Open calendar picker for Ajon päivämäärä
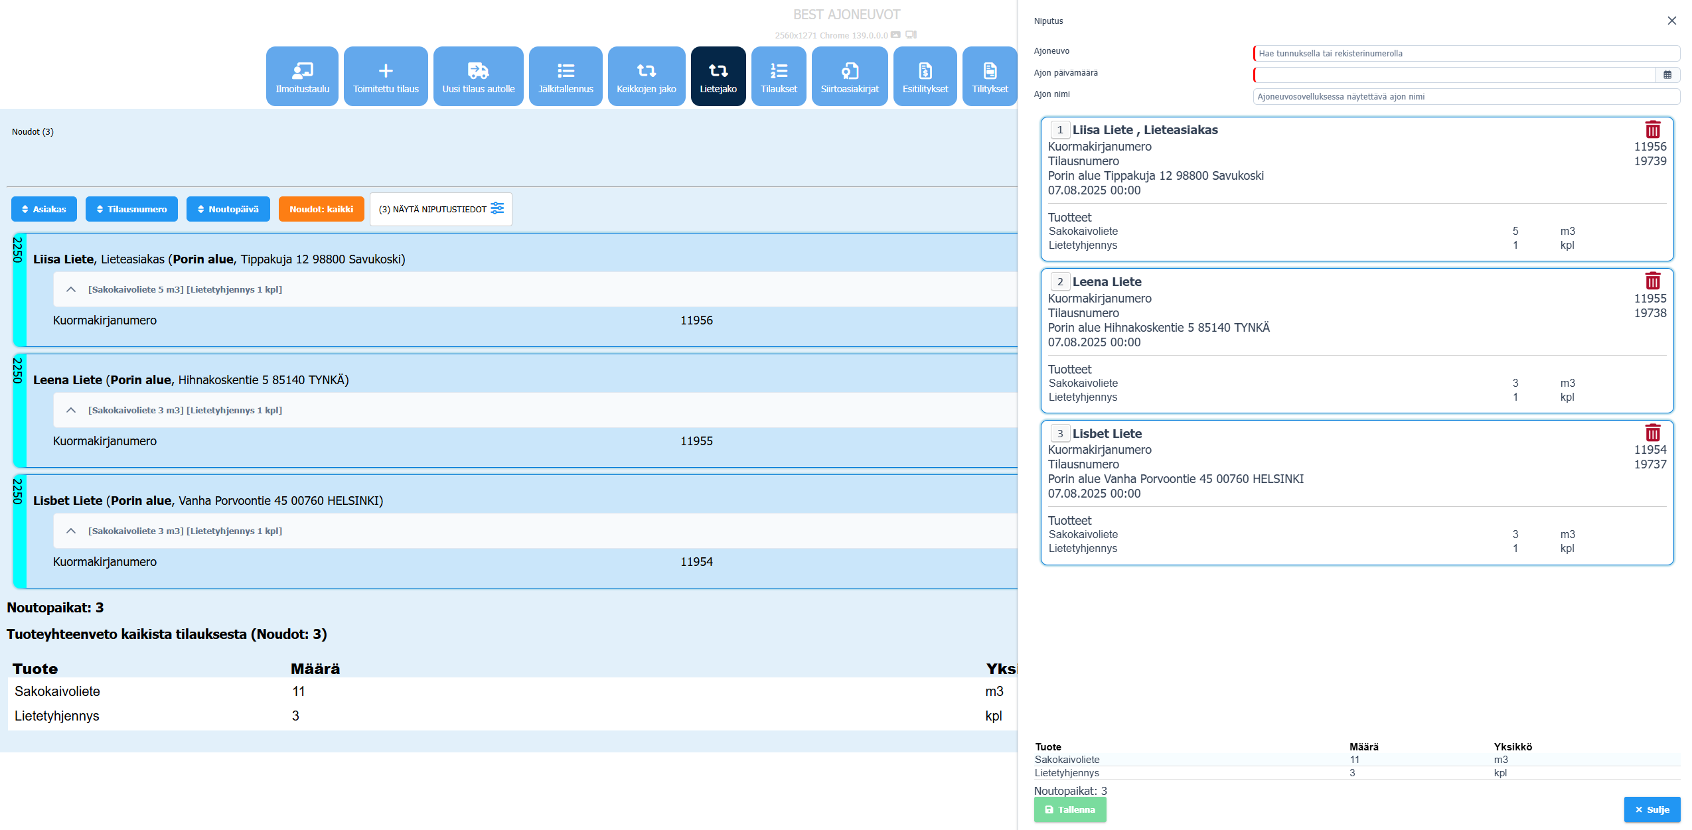Viewport: 1692px width, 830px height. (1667, 75)
